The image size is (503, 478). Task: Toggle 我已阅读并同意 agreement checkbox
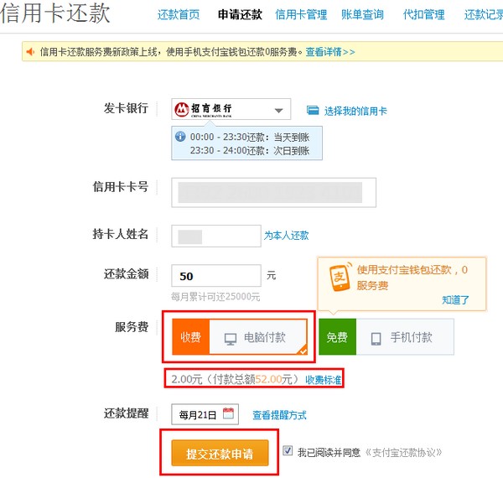(288, 450)
